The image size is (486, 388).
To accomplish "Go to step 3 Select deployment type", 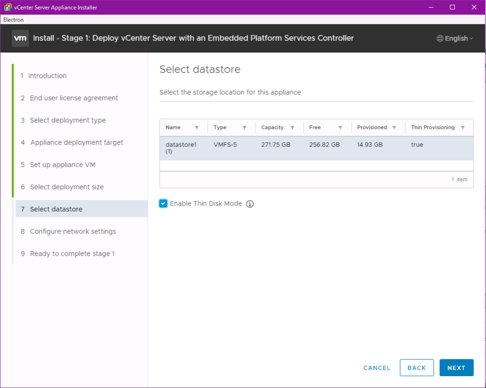I will pos(63,120).
